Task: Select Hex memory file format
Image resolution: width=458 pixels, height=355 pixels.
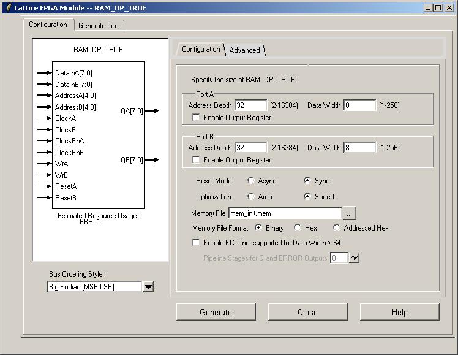Action: [298, 227]
